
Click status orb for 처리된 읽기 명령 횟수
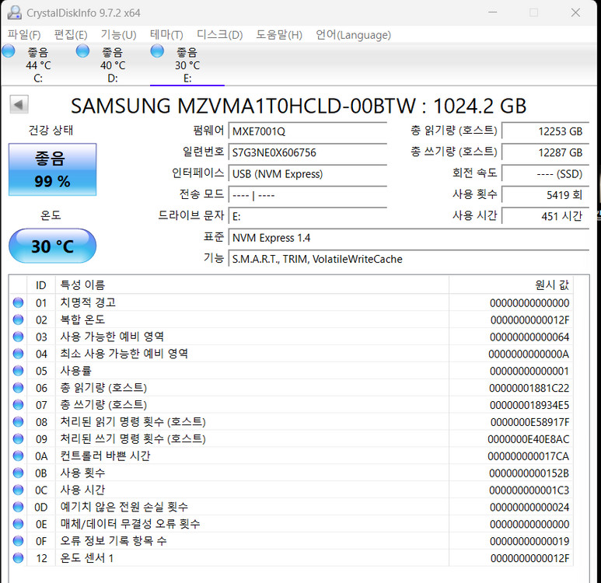18,421
